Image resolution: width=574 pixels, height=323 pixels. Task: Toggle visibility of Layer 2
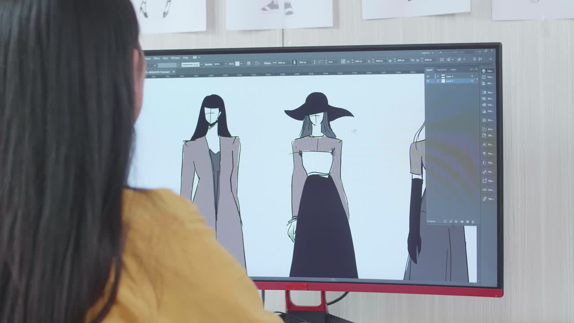click(x=428, y=81)
